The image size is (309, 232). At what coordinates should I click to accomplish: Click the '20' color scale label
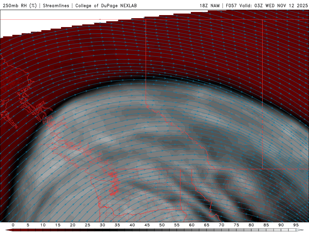(x=73, y=225)
